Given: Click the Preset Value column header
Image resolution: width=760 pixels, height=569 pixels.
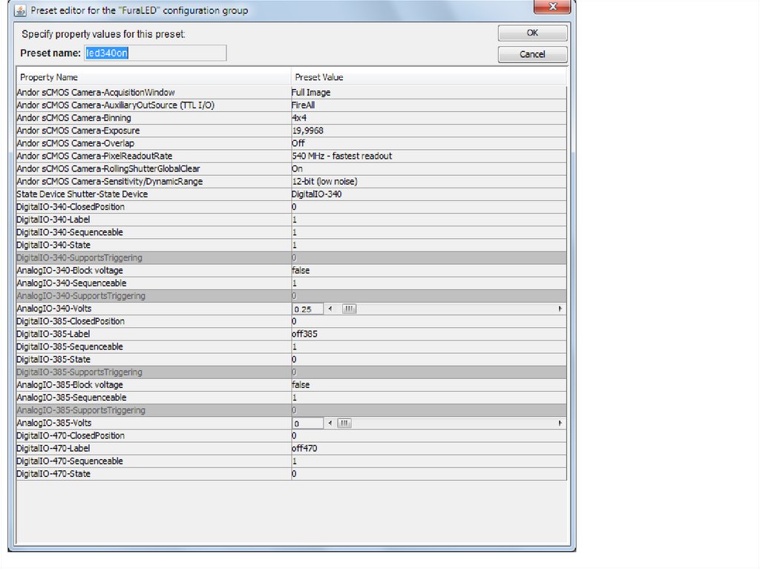Looking at the screenshot, I should pyautogui.click(x=428, y=77).
